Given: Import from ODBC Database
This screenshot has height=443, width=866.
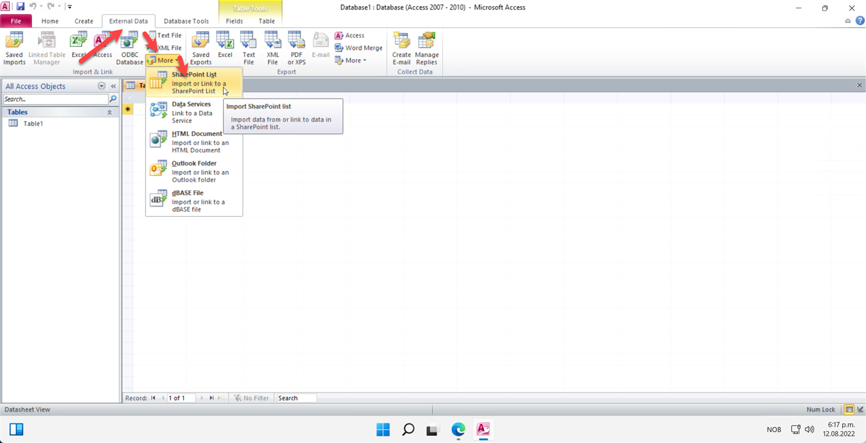Looking at the screenshot, I should (129, 48).
